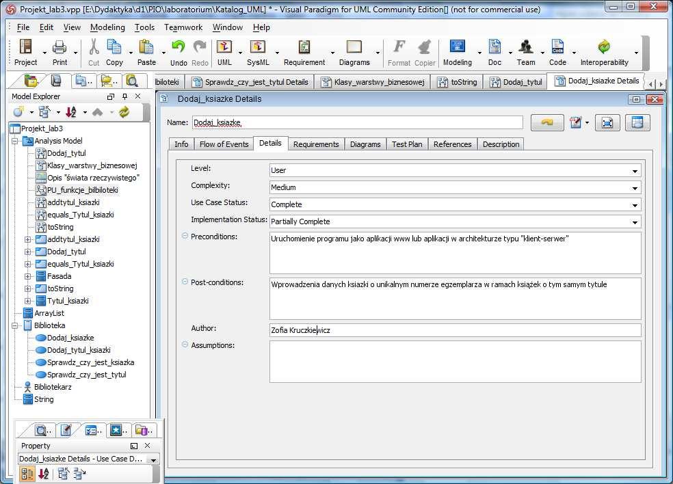Click the Copier toolbar icon
Screen dimensions: 673x484
(x=425, y=53)
